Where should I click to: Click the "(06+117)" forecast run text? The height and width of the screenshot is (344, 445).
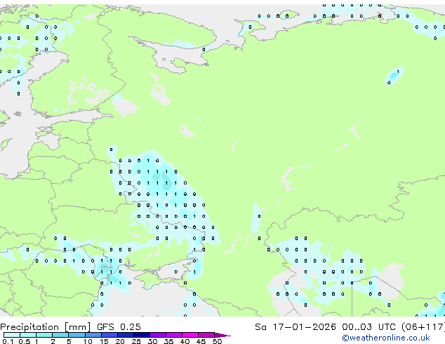(423, 327)
